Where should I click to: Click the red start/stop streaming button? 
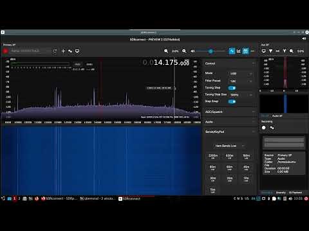pyautogui.click(x=5, y=51)
